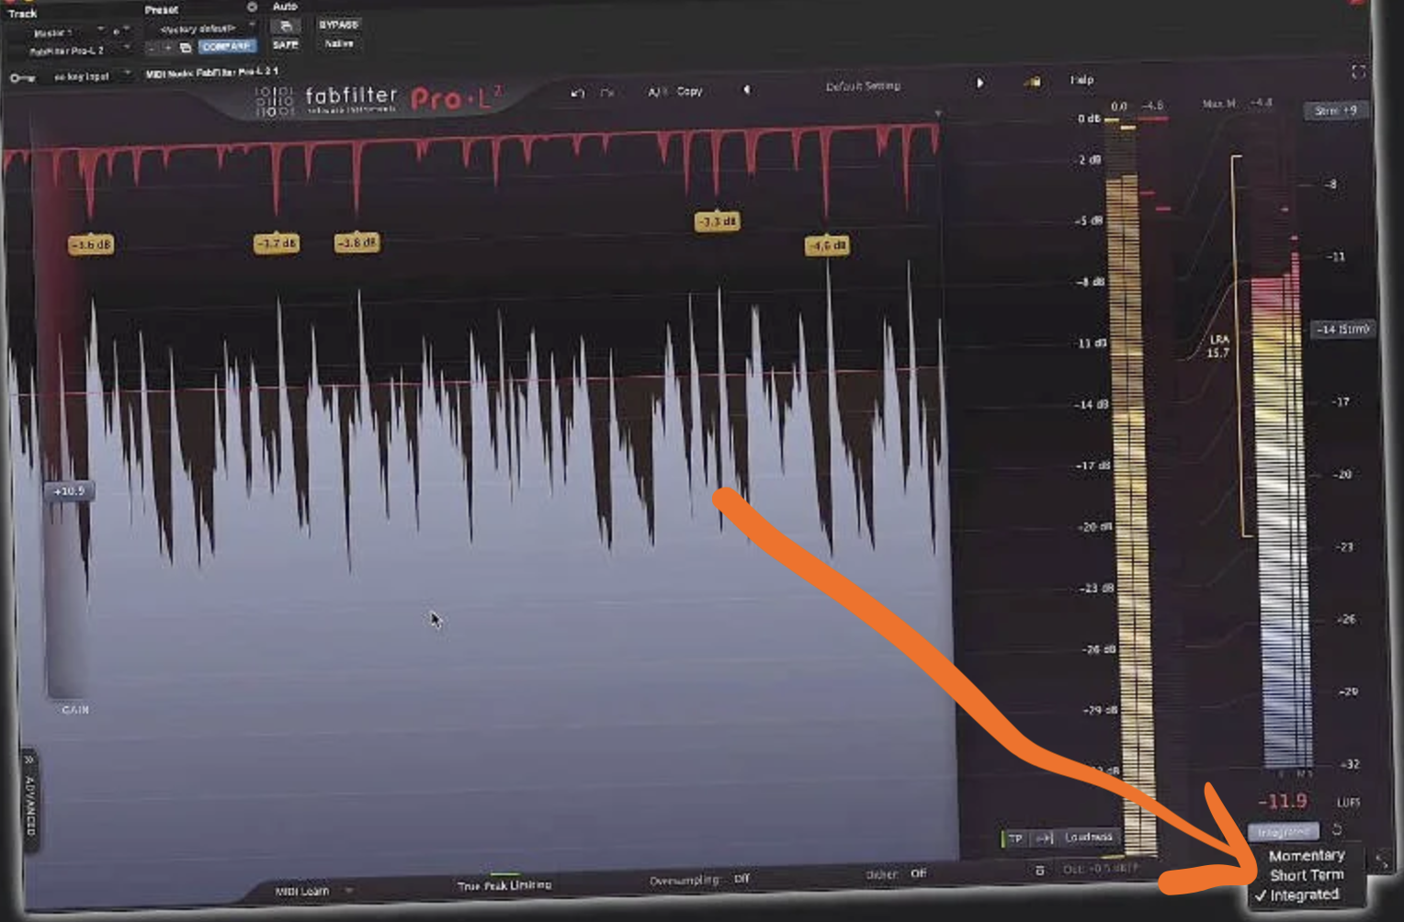Click the -3.3 dB peak label

coord(717,221)
